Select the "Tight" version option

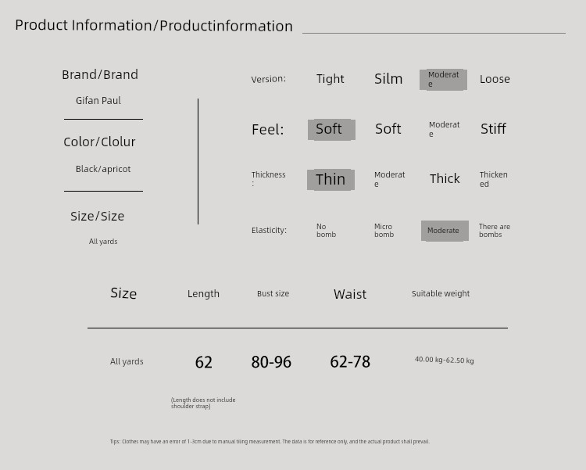pyautogui.click(x=330, y=79)
